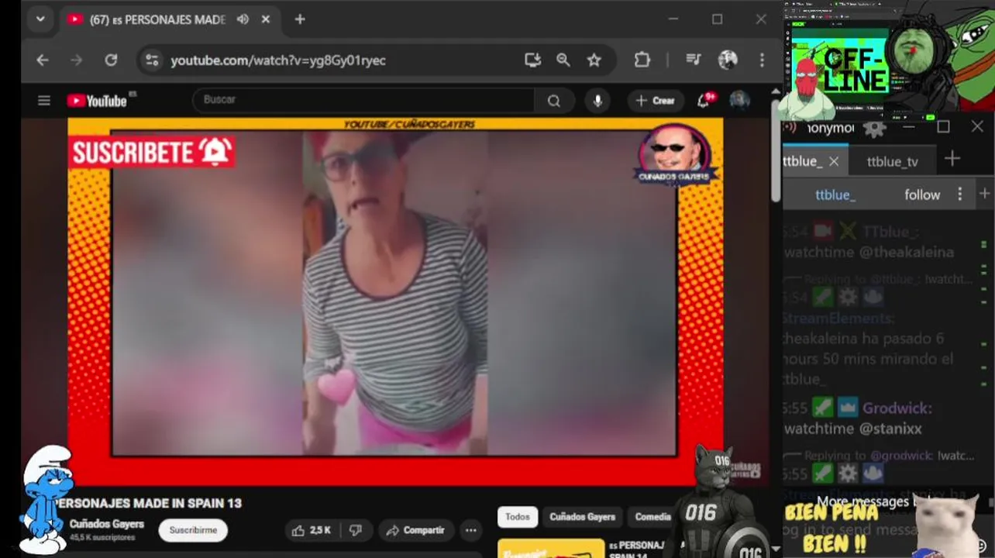
Task: Open Chrome three-dot menu
Action: (762, 60)
